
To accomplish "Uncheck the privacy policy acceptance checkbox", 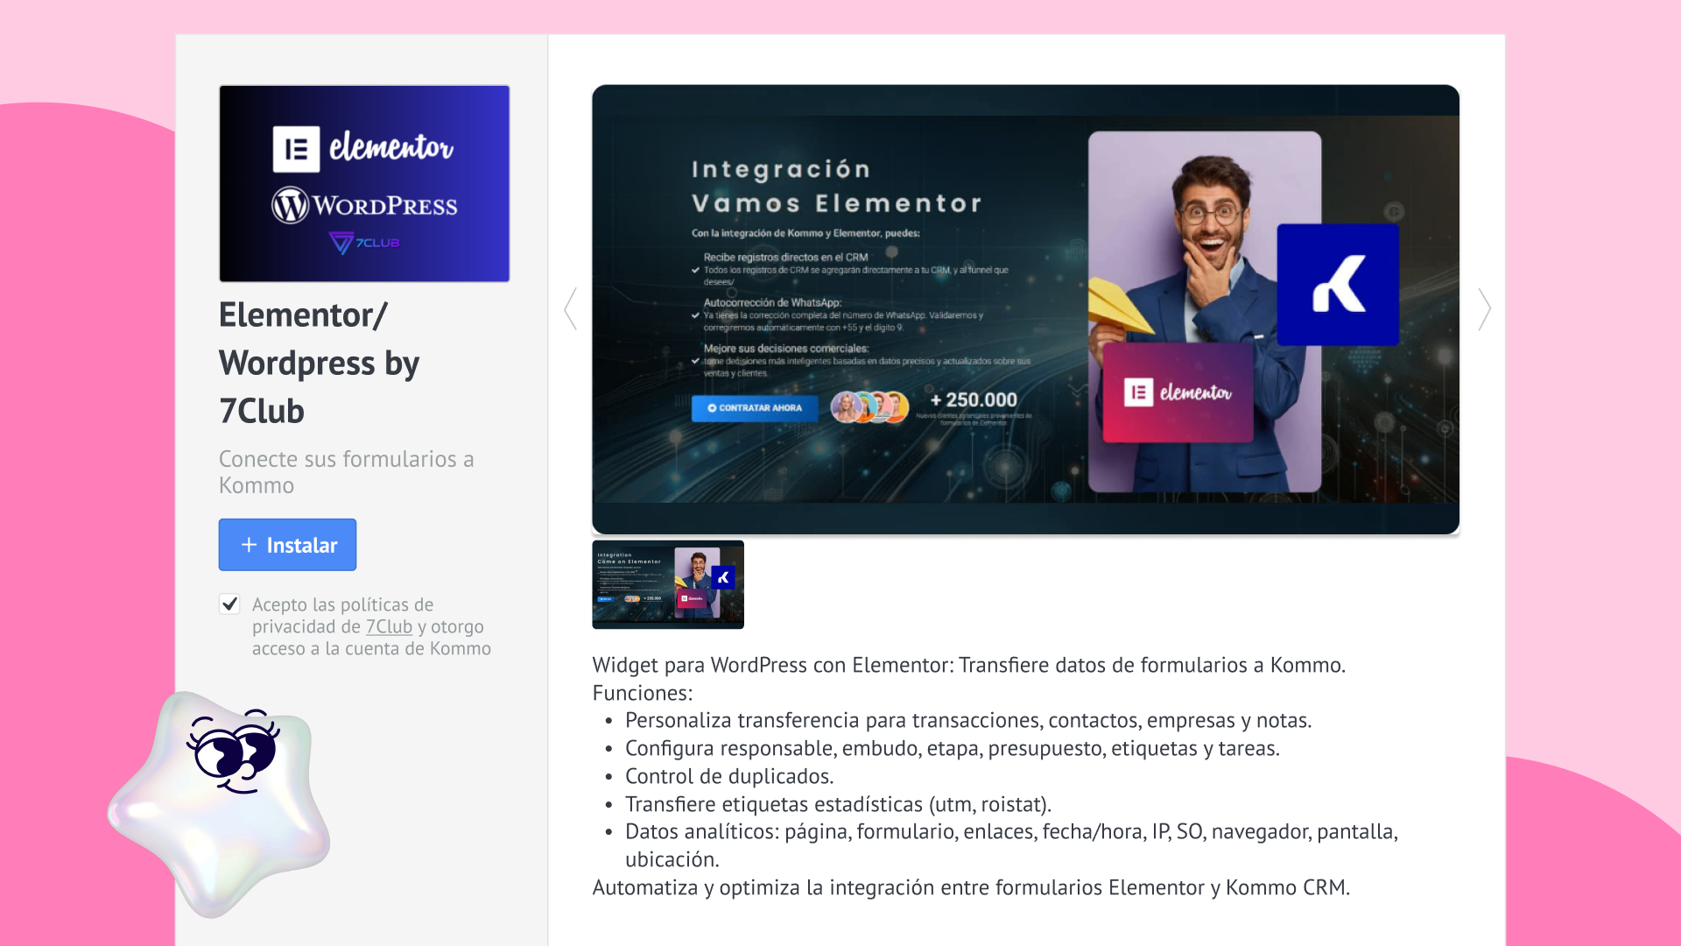I will coord(229,604).
